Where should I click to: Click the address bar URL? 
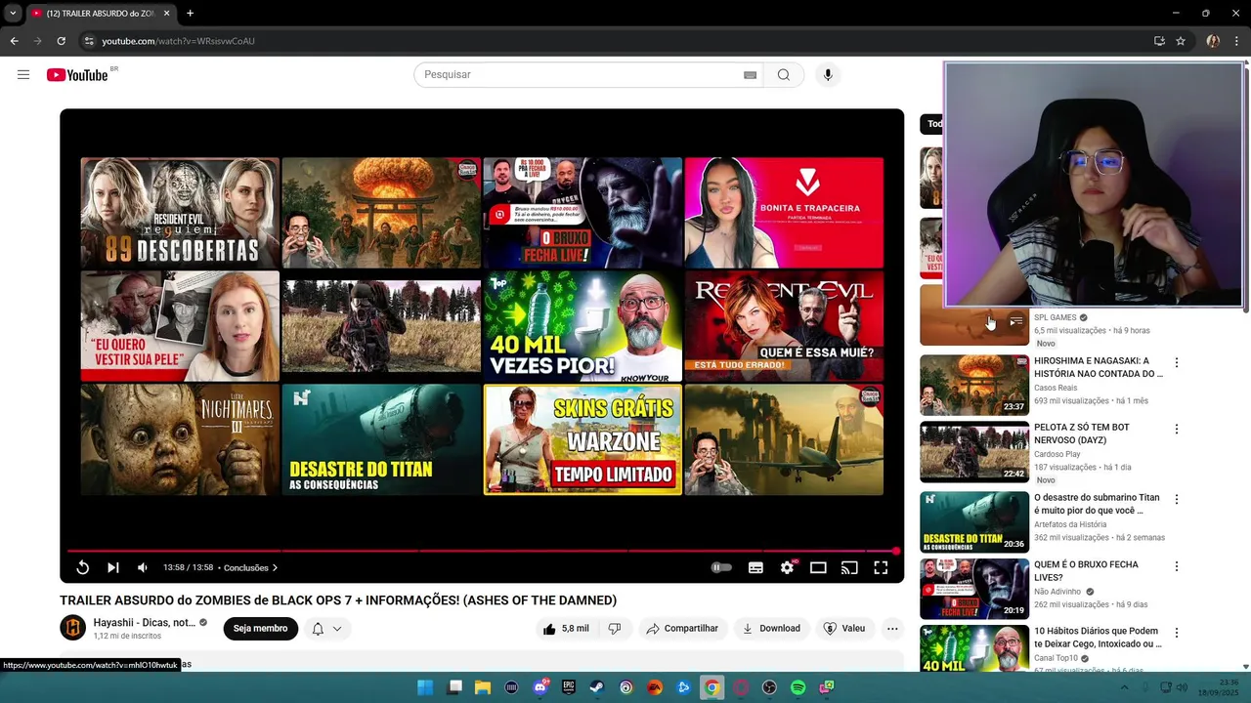(x=178, y=41)
